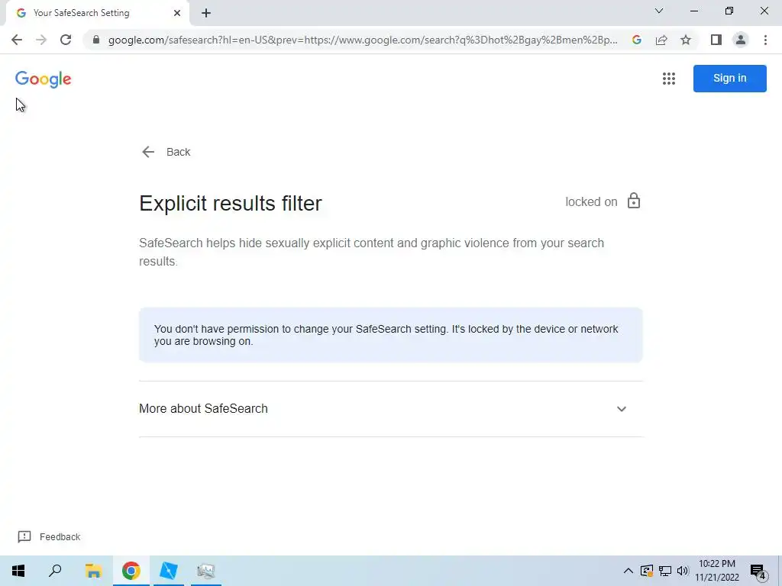Click the 'Explicit results filter' heading
The height and width of the screenshot is (586, 782).
(x=231, y=203)
